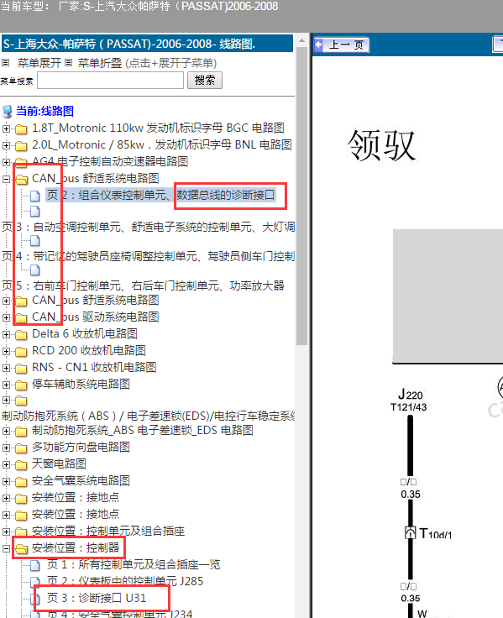Expand the Delta 6 收放机电路图 node

[7, 334]
